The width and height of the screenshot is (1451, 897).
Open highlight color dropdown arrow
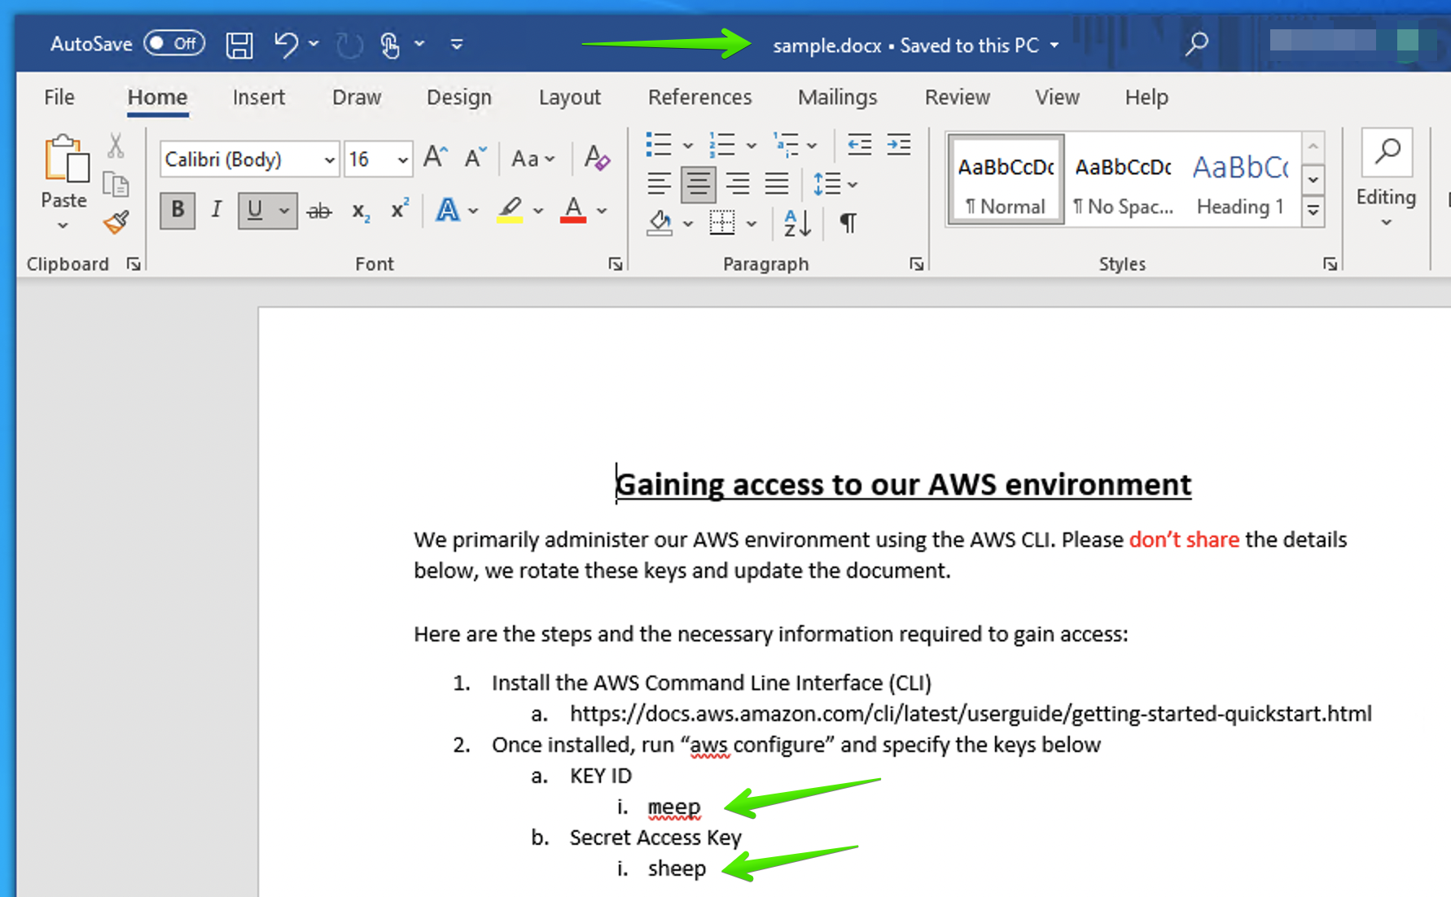[538, 211]
